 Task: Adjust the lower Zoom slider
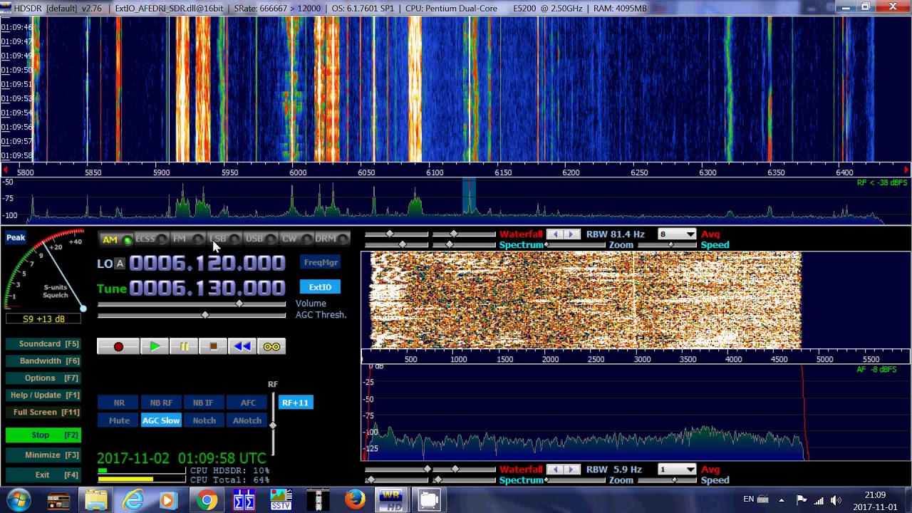point(576,480)
